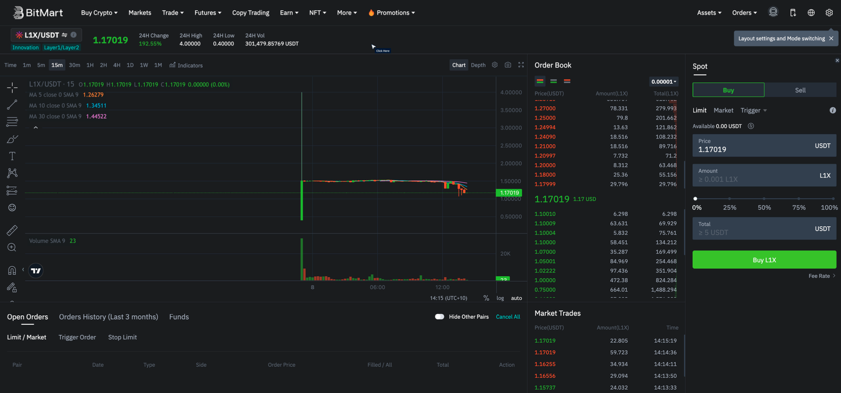Select the trend line drawing tool

(x=12, y=104)
